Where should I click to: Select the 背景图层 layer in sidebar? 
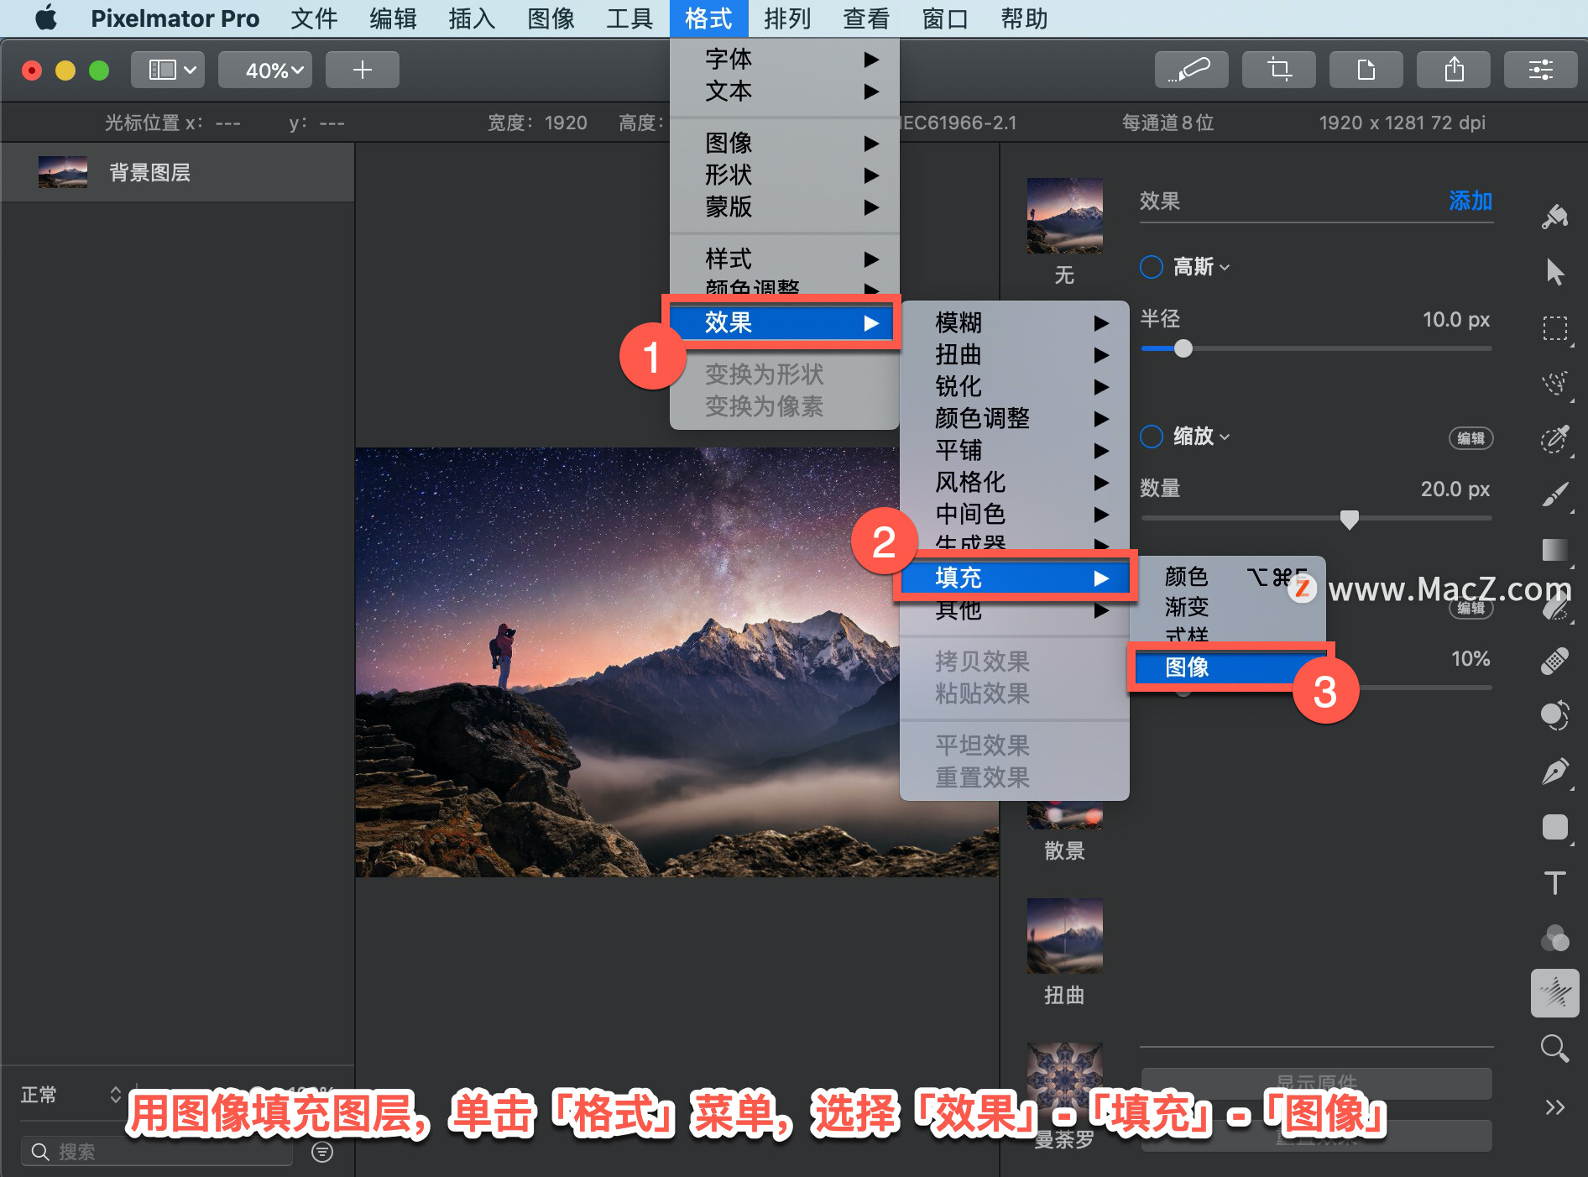pyautogui.click(x=177, y=172)
